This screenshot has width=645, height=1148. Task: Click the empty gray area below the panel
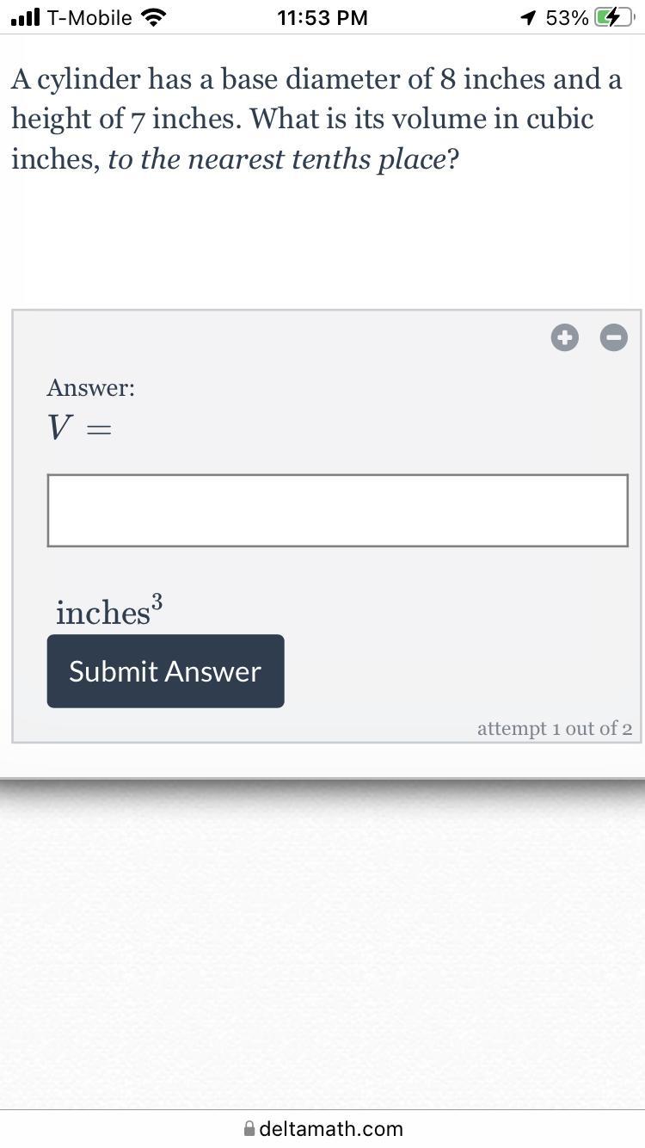322,947
